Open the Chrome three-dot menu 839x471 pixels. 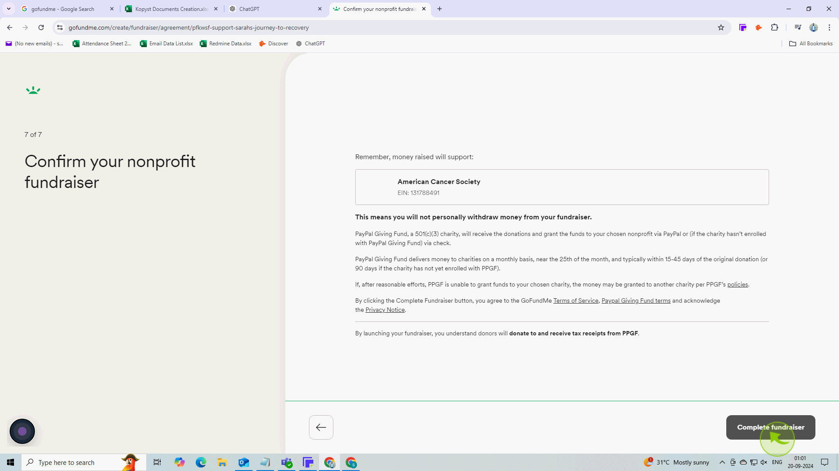point(829,27)
